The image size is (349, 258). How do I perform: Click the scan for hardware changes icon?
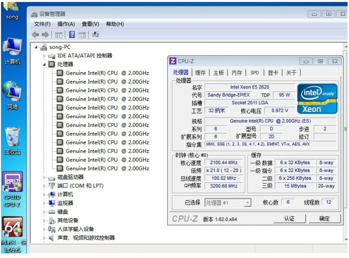point(95,35)
